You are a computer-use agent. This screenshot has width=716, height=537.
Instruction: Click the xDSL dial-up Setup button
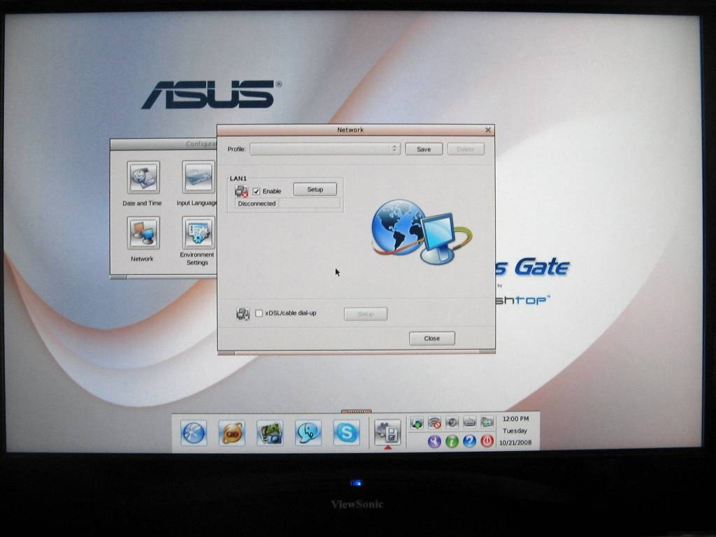(x=366, y=314)
